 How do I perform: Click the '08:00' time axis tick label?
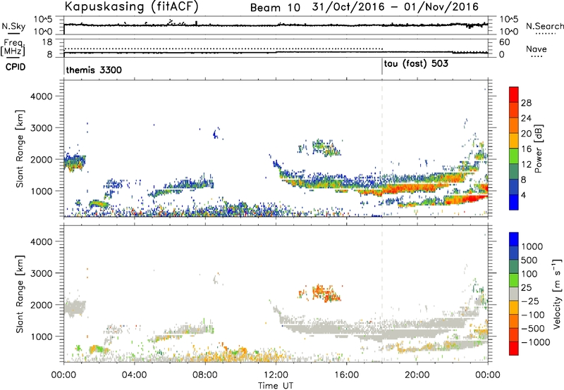[x=205, y=375]
